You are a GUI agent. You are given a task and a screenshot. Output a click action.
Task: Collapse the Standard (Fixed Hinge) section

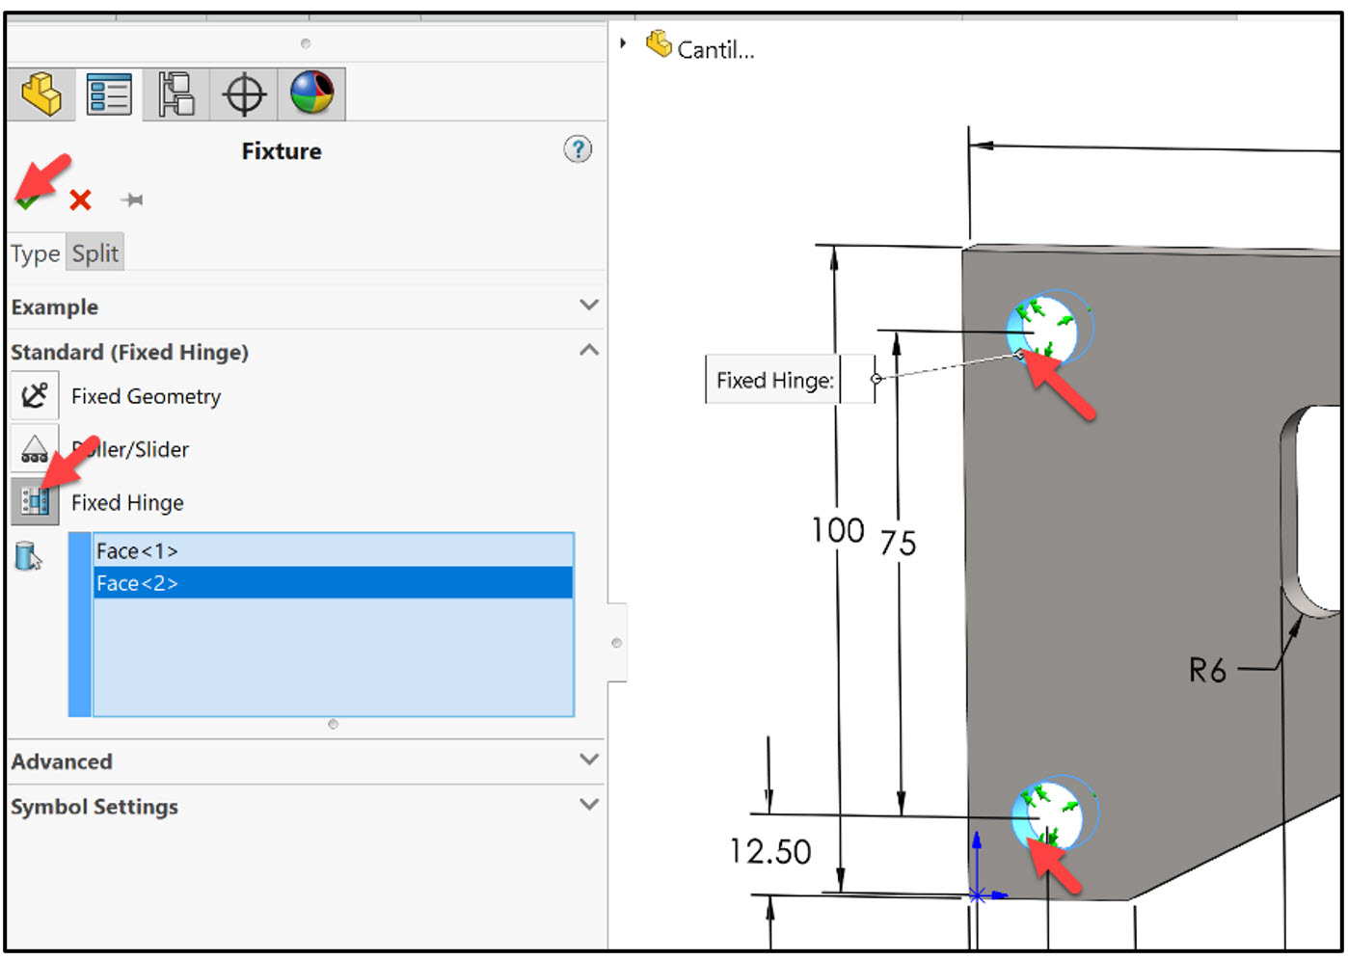click(589, 350)
